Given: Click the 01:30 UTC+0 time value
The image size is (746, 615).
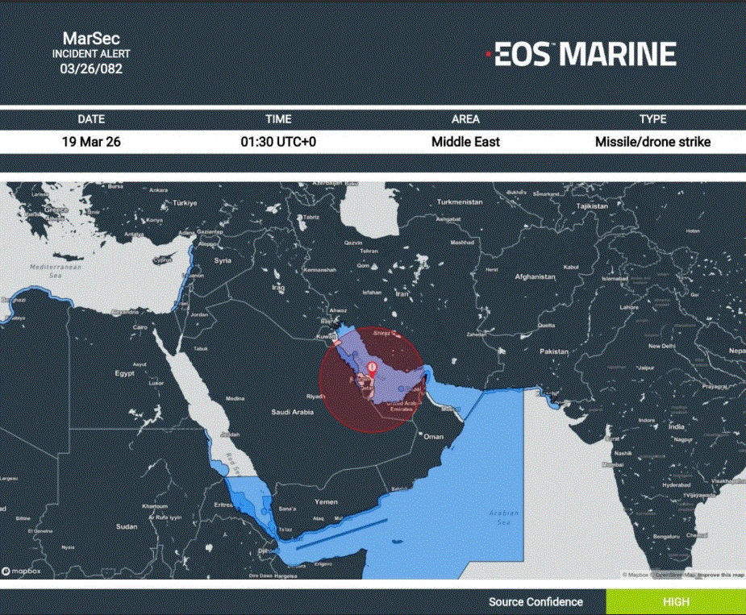Looking at the screenshot, I should point(278,142).
